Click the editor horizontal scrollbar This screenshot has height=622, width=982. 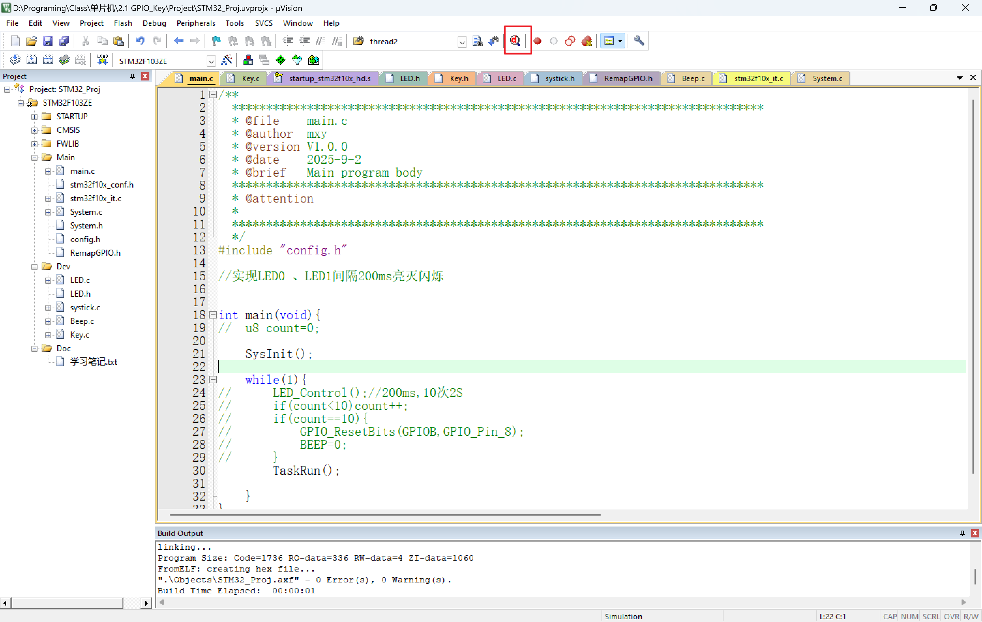(385, 515)
